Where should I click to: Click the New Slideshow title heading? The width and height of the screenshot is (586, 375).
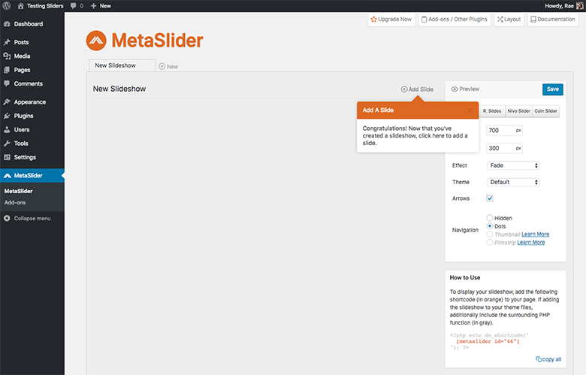[x=119, y=89]
